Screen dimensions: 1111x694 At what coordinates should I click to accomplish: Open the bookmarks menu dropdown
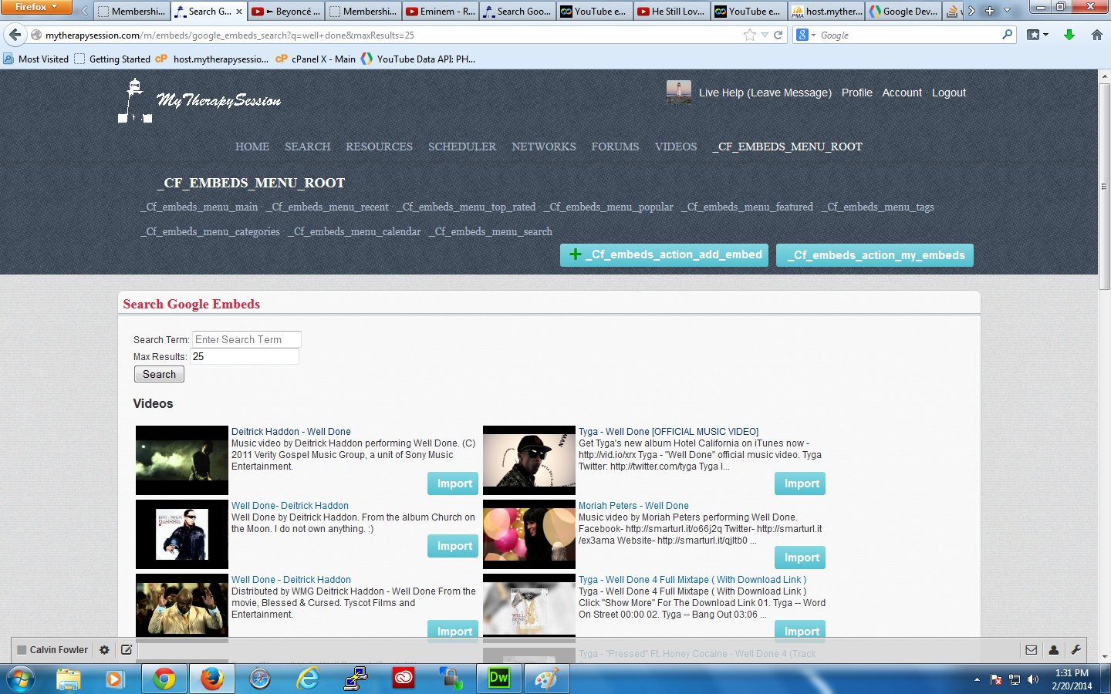point(1038,35)
